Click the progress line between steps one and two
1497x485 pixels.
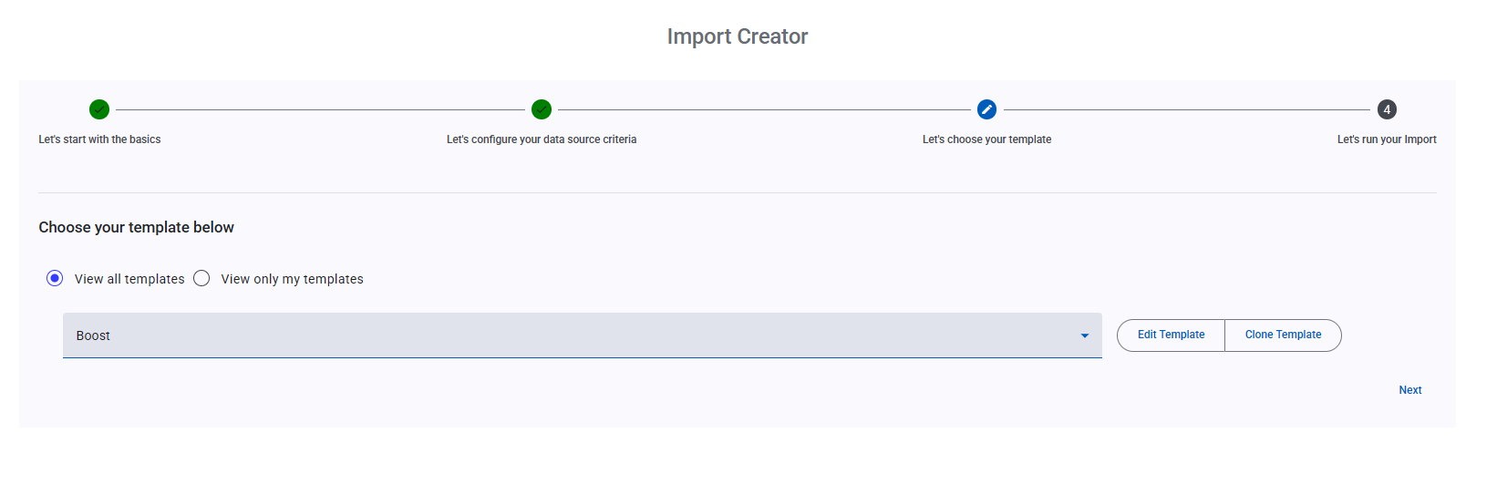pos(319,109)
